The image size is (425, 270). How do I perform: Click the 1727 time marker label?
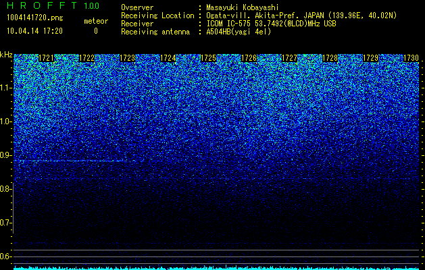tap(289, 58)
